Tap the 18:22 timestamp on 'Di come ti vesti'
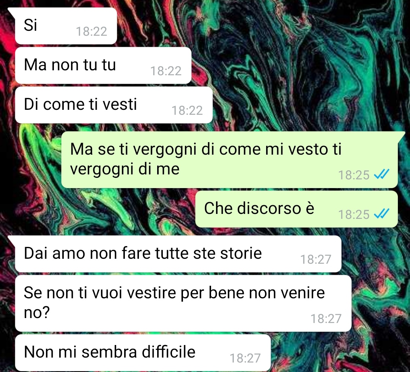 pos(187,111)
